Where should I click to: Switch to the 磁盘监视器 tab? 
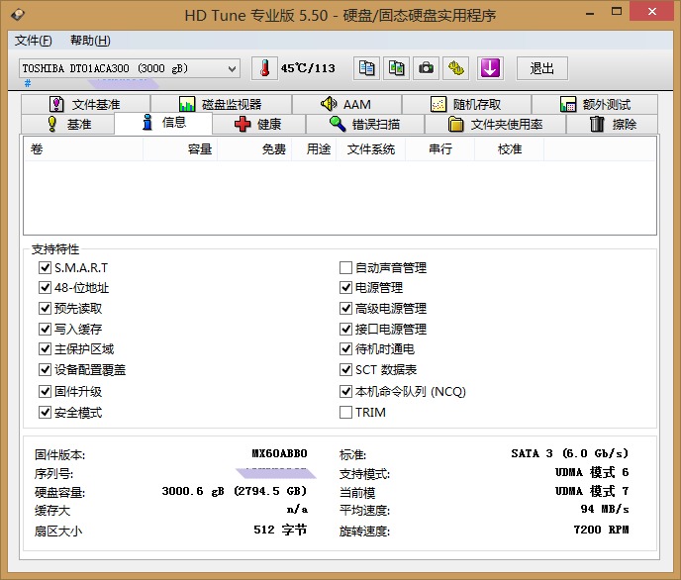point(221,104)
